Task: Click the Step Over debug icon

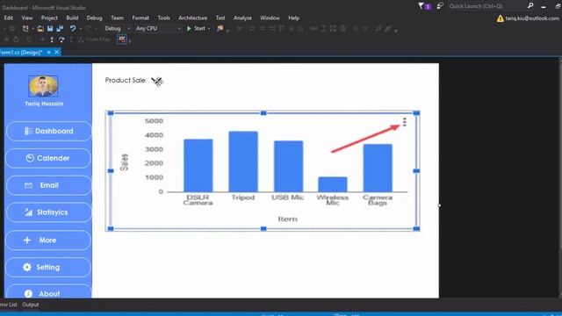Action: 61,39
